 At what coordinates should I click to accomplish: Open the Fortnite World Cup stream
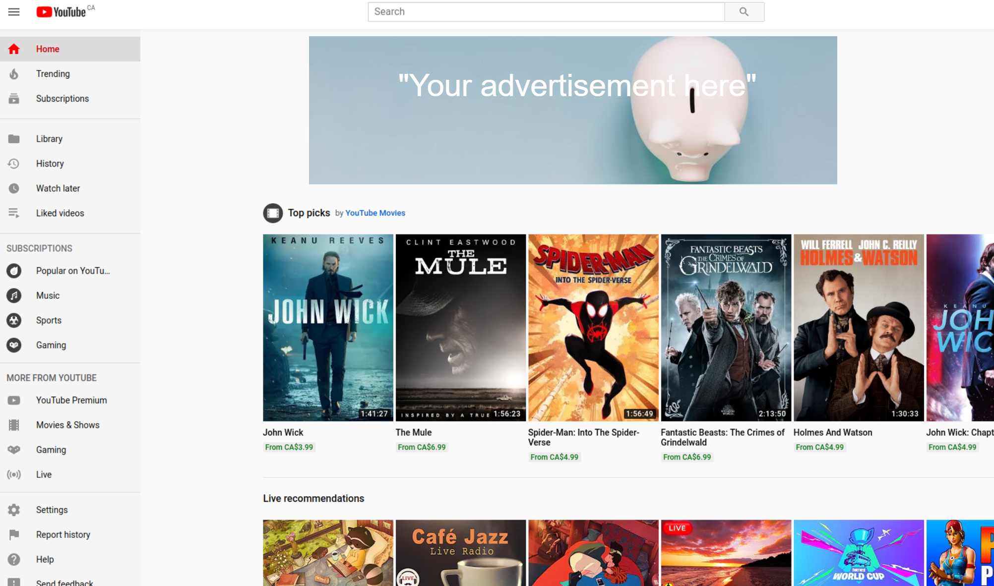point(859,553)
